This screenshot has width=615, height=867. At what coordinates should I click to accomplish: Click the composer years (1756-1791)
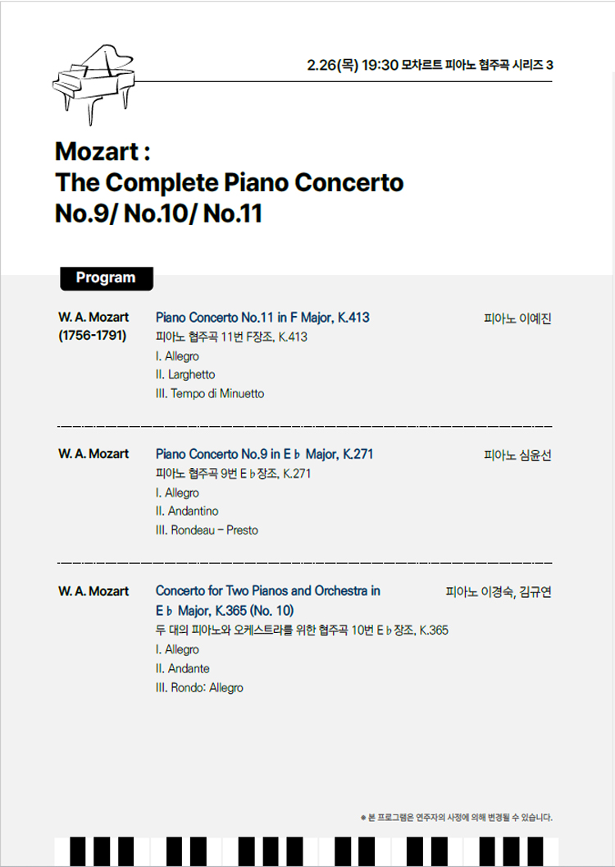pyautogui.click(x=93, y=336)
